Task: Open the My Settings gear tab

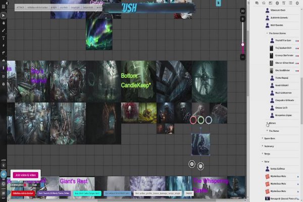Action: click(x=297, y=3)
